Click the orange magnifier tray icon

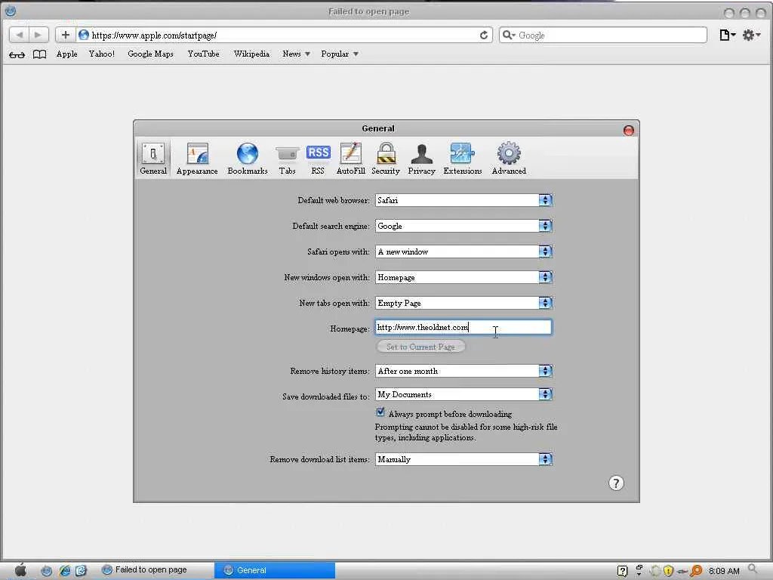point(696,571)
